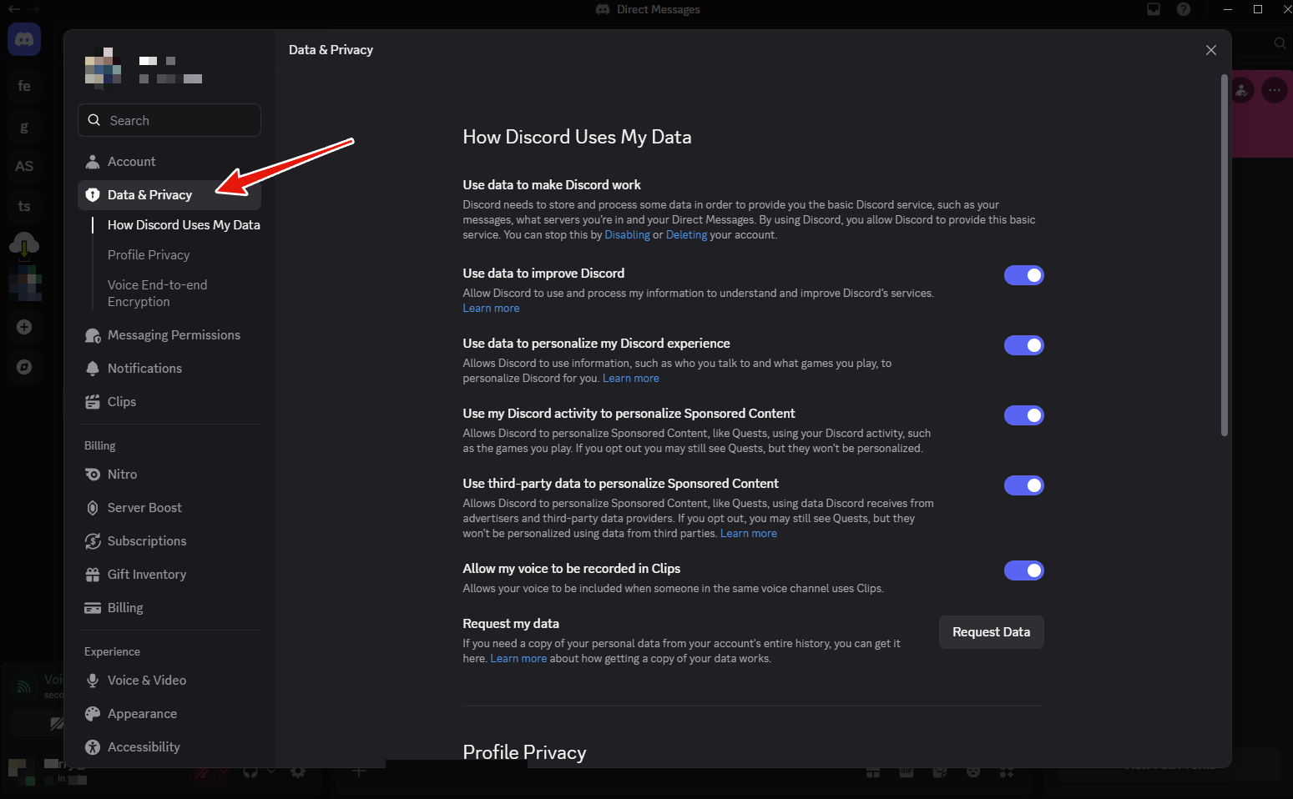Toggle 'Use data to personalize my Discord experience'
The image size is (1293, 799).
1024,345
